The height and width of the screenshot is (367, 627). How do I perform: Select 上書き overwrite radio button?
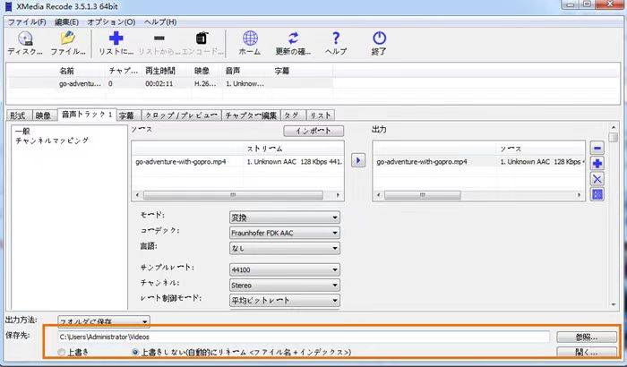point(62,352)
